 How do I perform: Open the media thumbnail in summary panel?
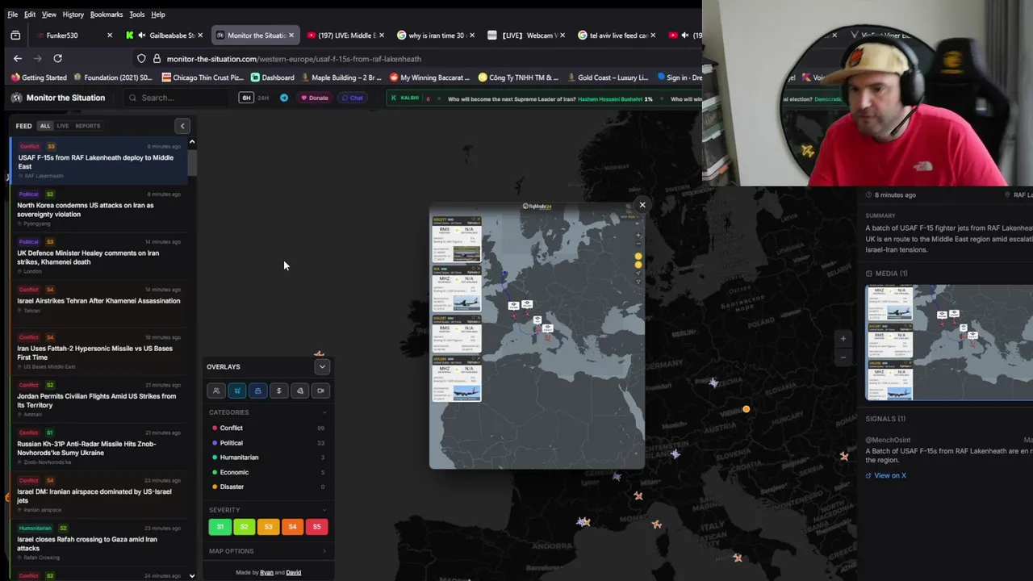coord(949,343)
